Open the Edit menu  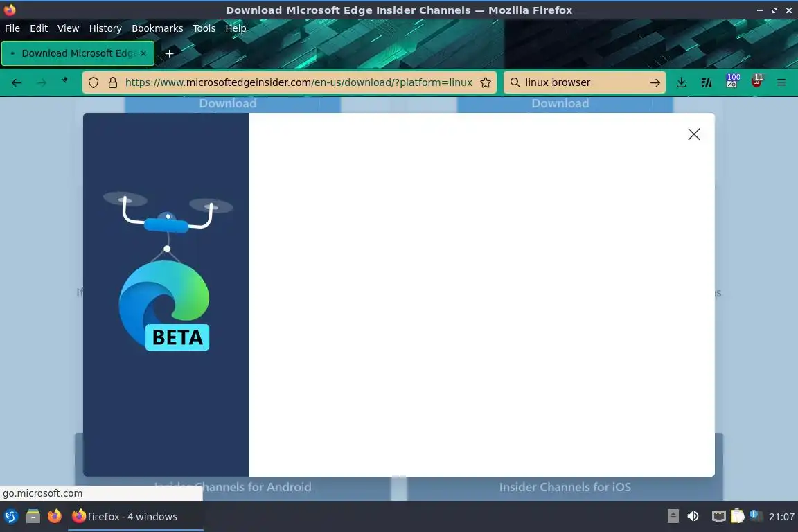39,28
